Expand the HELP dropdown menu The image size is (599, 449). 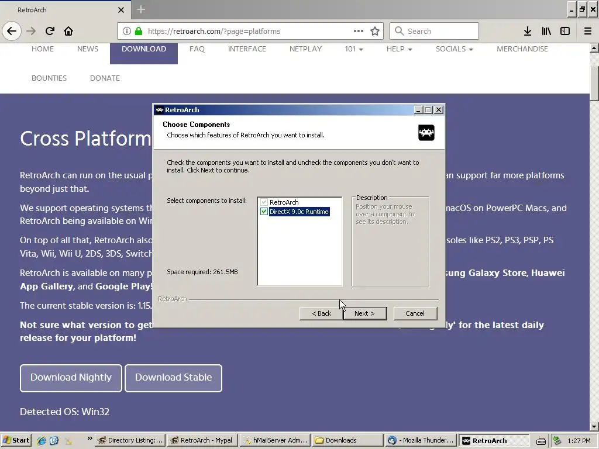[399, 49]
